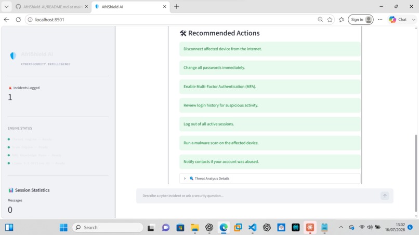
Task: Select 'Review login history for suspicious activity.'
Action: (270, 105)
